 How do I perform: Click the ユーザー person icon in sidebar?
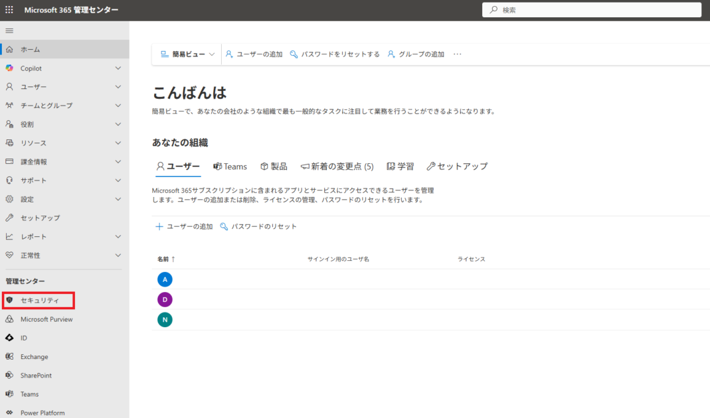click(x=9, y=87)
